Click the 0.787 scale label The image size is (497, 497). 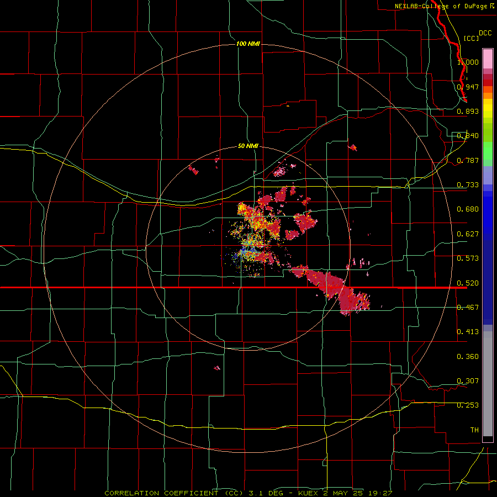pyautogui.click(x=468, y=160)
